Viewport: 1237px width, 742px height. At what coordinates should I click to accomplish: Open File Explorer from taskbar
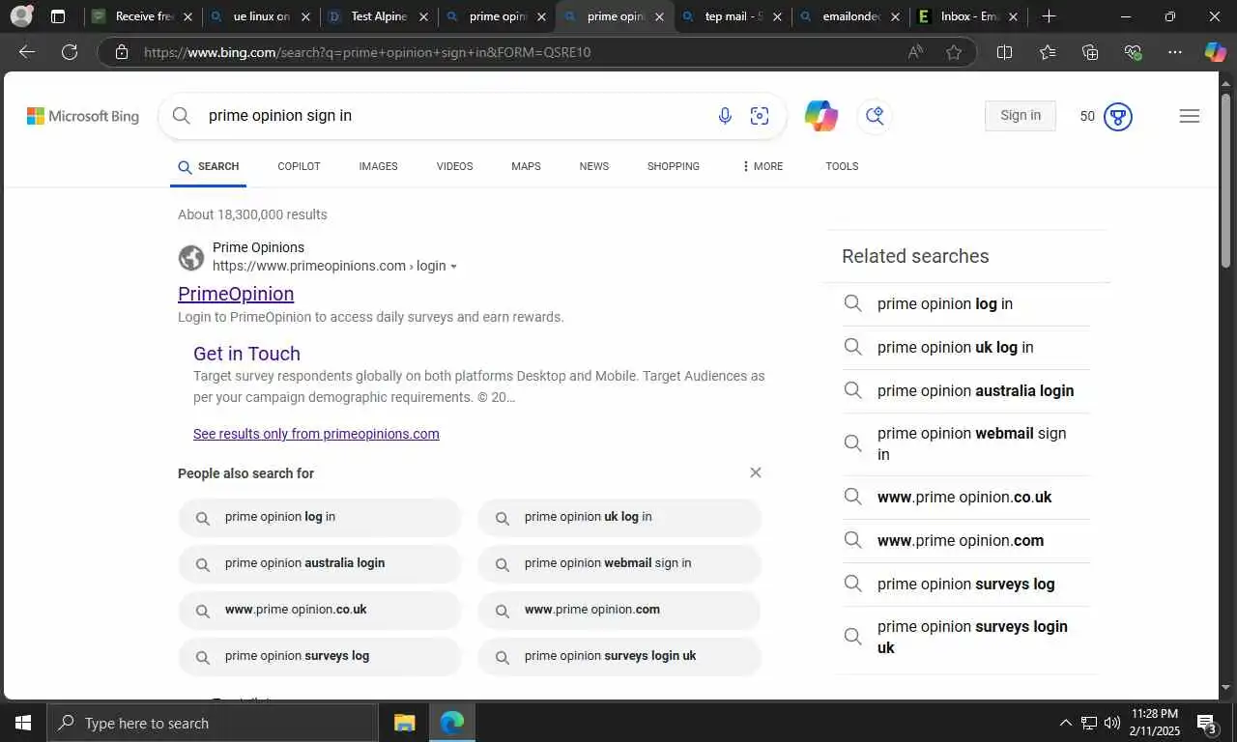tap(404, 723)
